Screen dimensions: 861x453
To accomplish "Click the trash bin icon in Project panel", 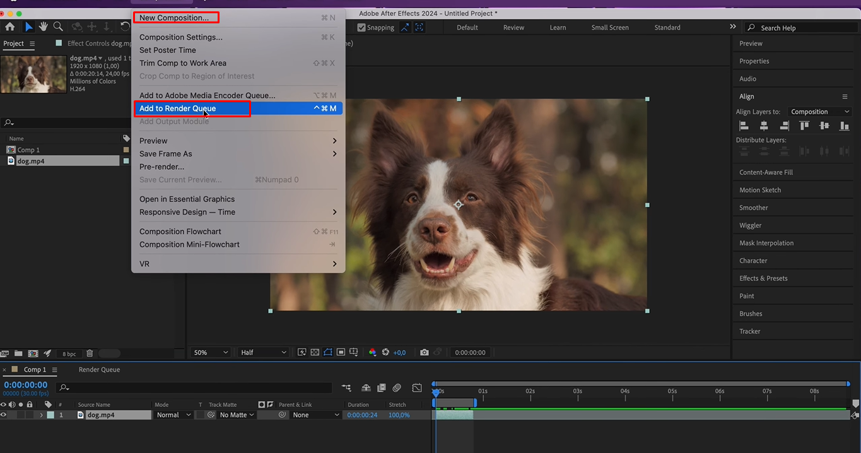I will click(x=88, y=353).
